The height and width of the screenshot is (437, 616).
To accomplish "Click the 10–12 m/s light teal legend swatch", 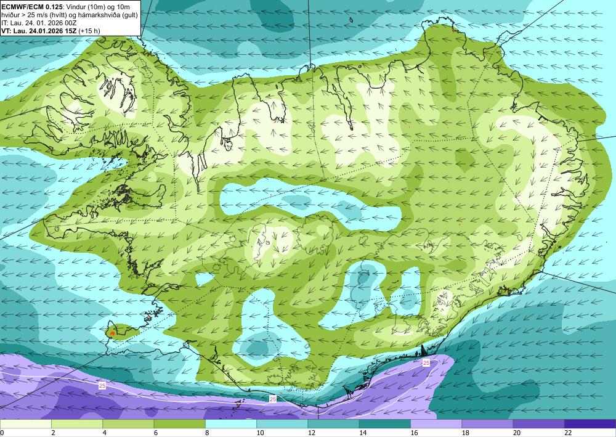I will [x=283, y=424].
